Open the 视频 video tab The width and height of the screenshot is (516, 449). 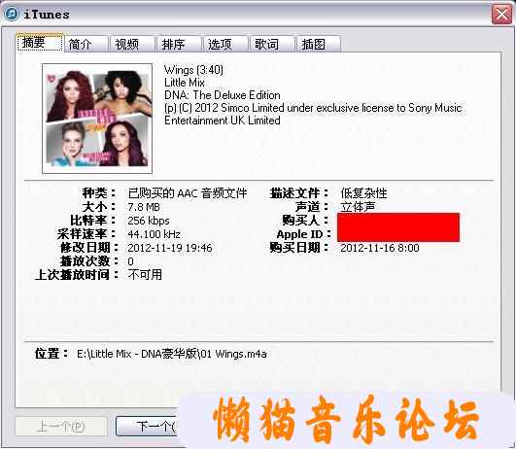pyautogui.click(x=132, y=44)
